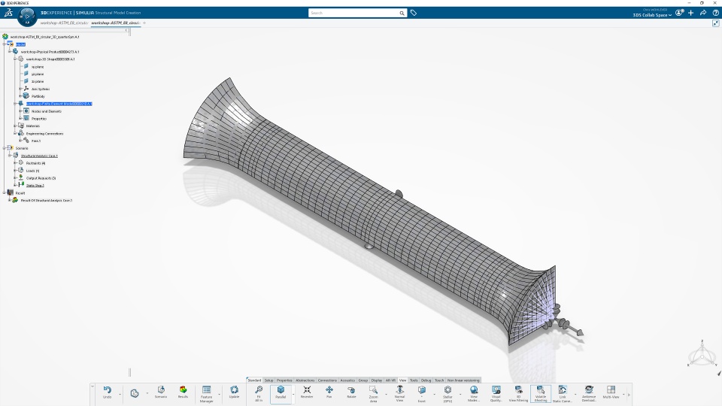Click the Undo icon in action bar
This screenshot has width=722, height=406.
(108, 390)
